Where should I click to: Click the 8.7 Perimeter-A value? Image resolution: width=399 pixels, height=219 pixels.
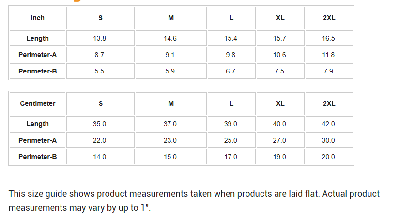(x=99, y=55)
